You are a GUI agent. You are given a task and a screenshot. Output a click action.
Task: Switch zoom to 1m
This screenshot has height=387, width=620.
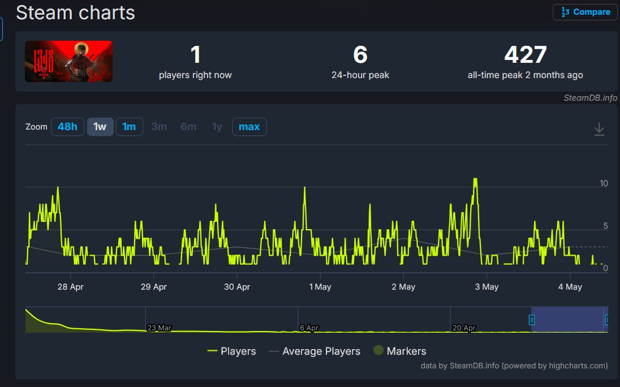(130, 127)
